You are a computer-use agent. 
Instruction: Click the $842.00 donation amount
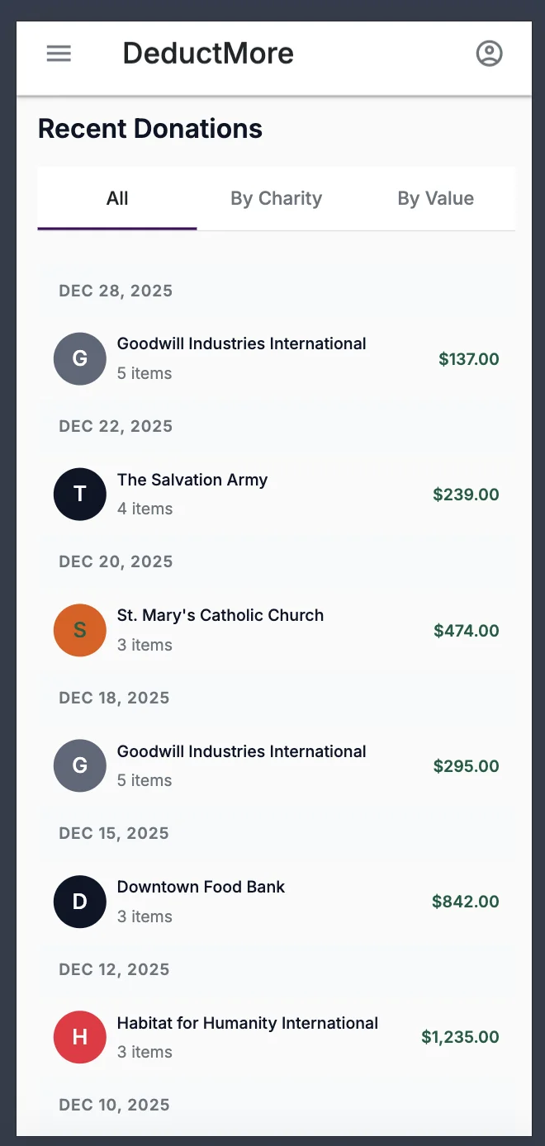pyautogui.click(x=465, y=902)
